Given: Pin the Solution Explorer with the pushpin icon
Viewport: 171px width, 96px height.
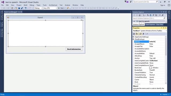Looking at the screenshot, I should pyautogui.click(x=164, y=12).
